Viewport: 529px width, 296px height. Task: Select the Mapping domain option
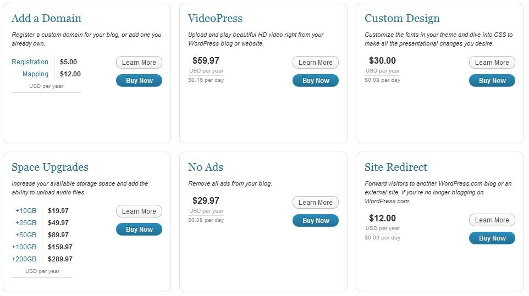35,74
